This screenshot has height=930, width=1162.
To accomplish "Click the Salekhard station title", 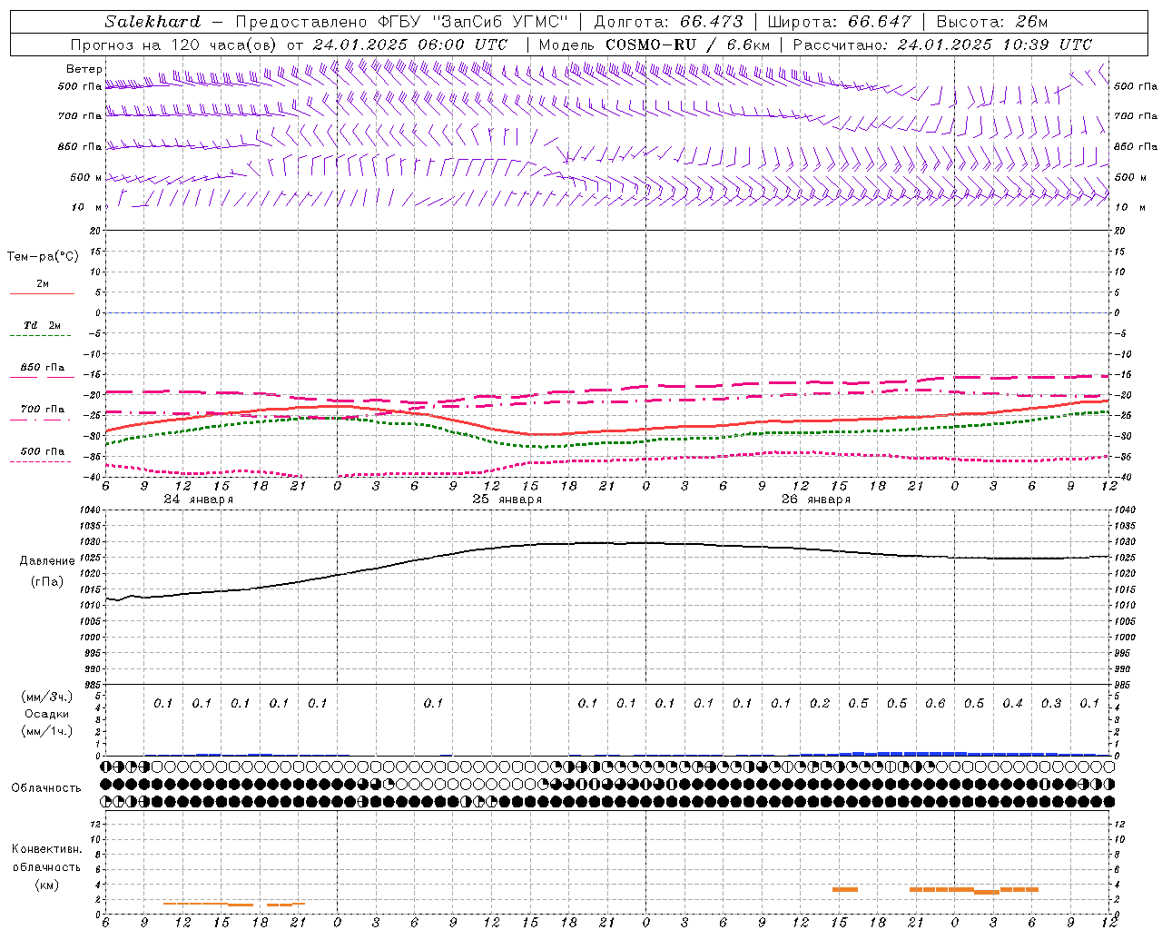I will (153, 22).
